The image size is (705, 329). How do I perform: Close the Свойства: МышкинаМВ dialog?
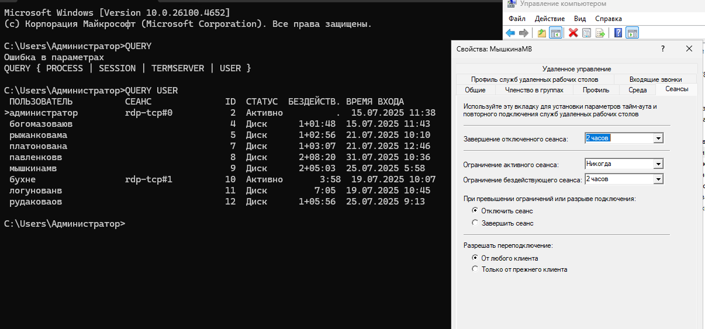(x=689, y=49)
